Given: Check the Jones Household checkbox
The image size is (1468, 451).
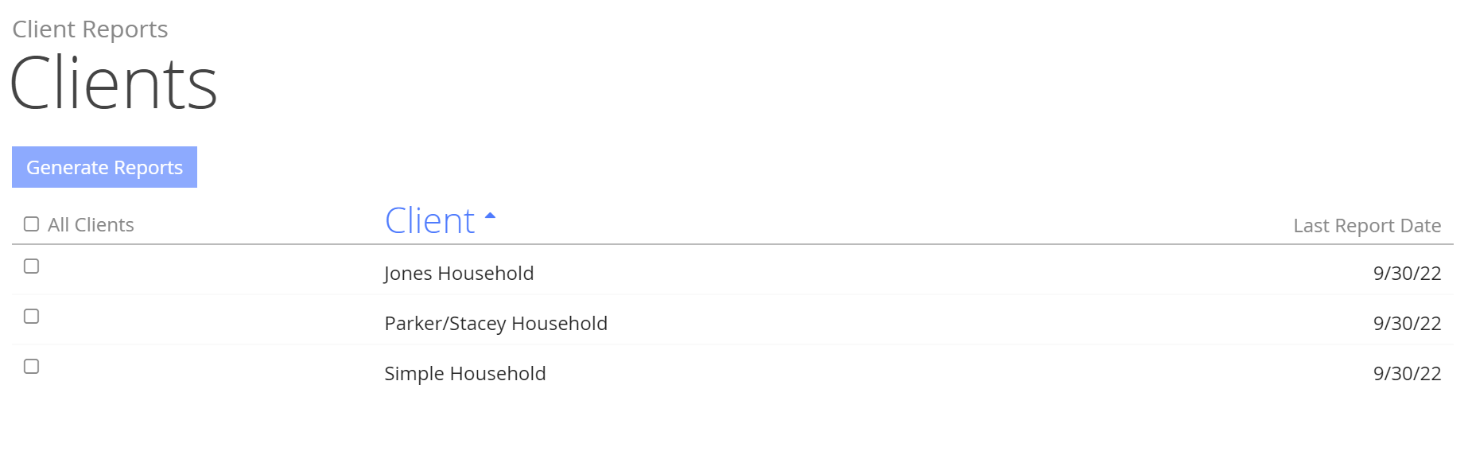Looking at the screenshot, I should 32,266.
